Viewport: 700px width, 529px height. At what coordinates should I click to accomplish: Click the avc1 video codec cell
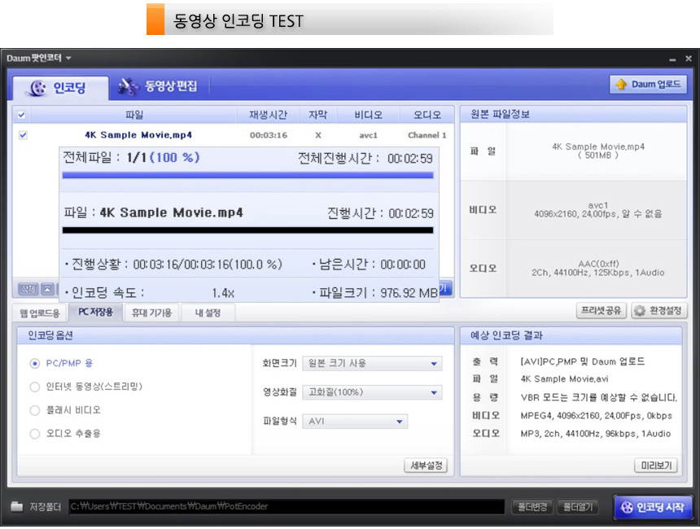tap(368, 135)
